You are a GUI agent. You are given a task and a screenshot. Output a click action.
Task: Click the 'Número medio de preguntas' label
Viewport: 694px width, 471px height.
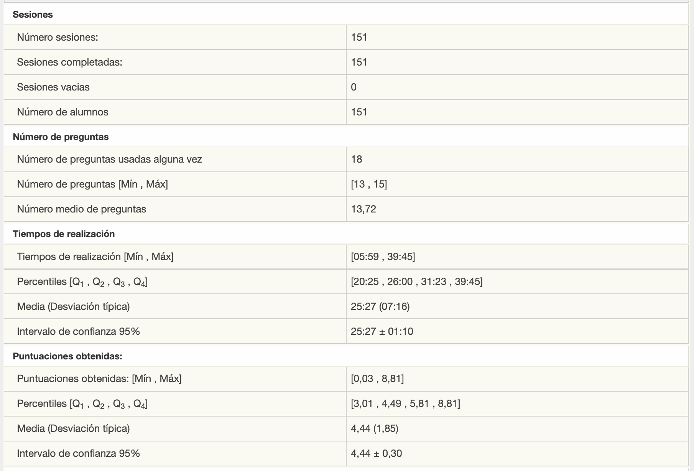click(81, 209)
